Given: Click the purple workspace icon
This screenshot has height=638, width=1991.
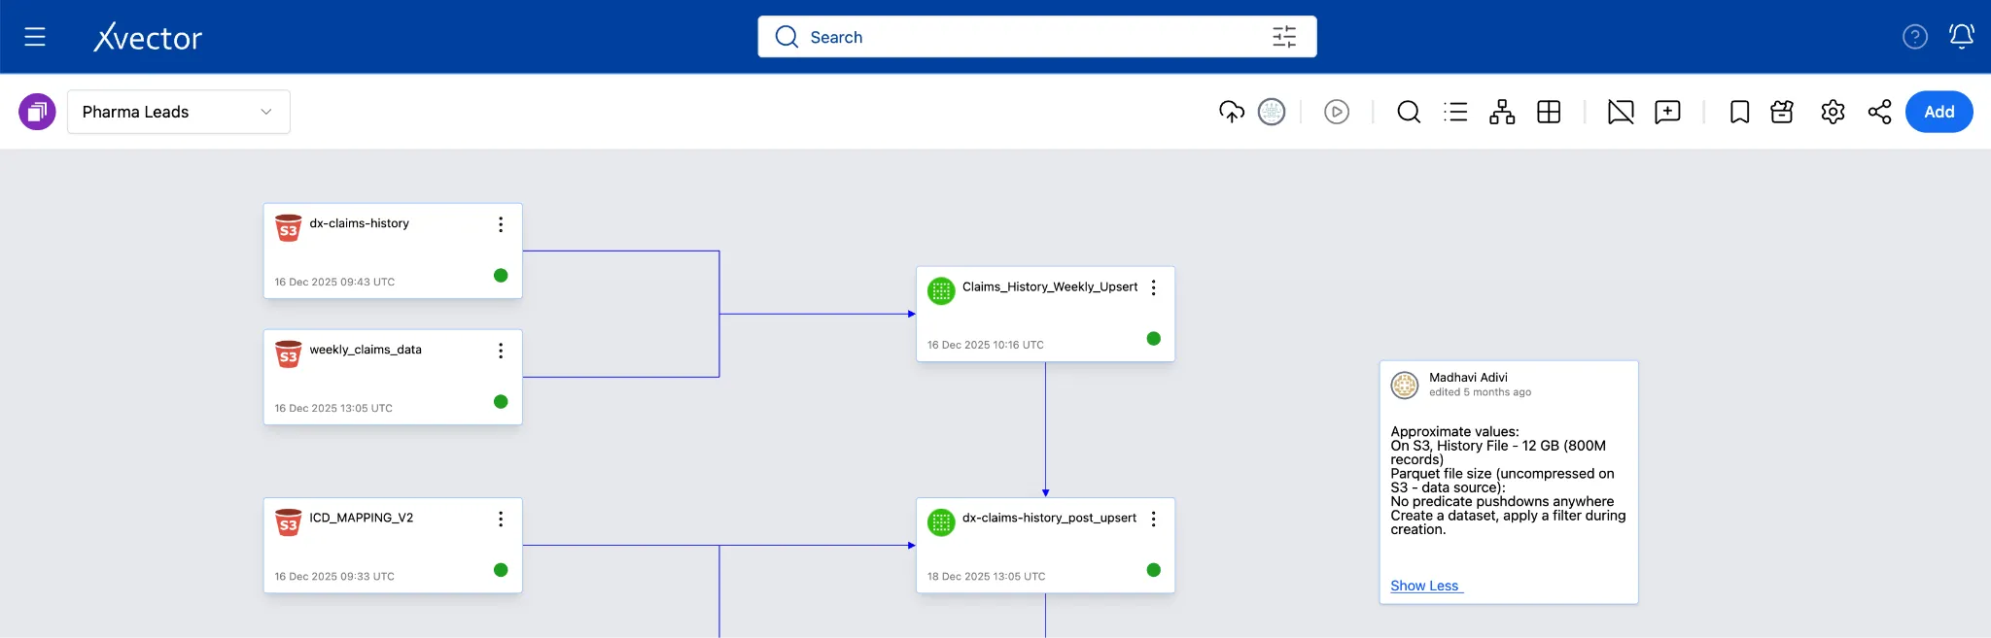Looking at the screenshot, I should coord(37,112).
